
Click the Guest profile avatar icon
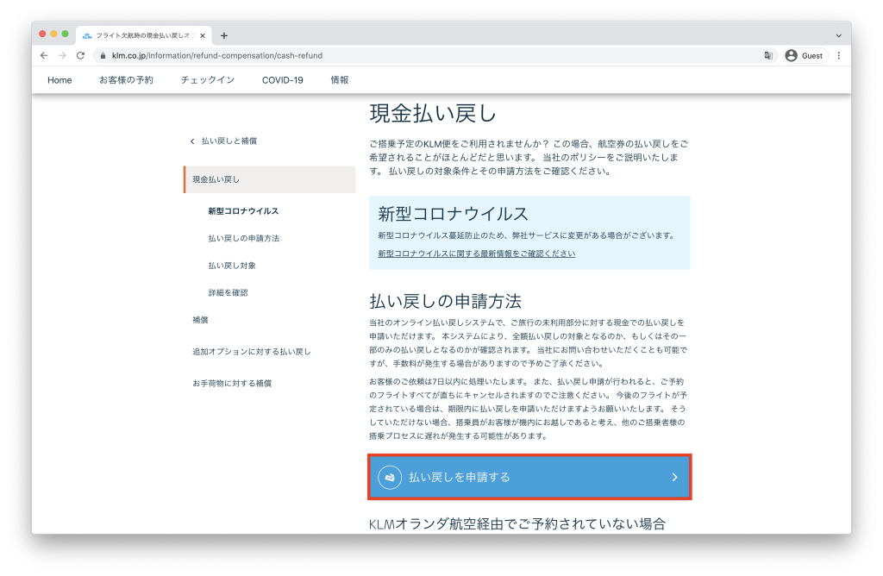[791, 55]
